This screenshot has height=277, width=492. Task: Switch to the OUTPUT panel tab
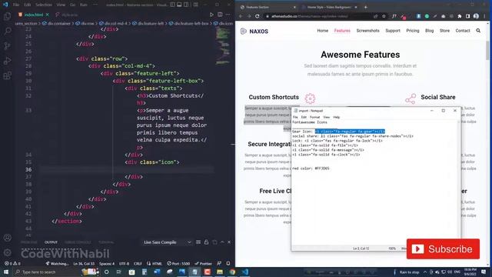point(51,242)
